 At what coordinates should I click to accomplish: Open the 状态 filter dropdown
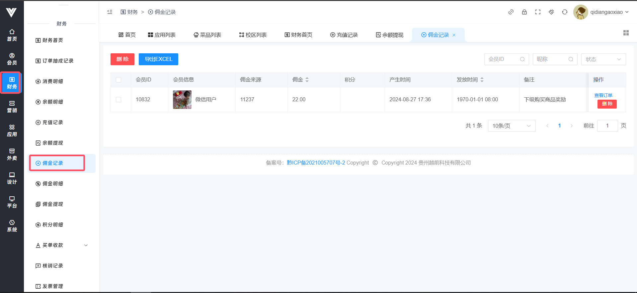603,59
